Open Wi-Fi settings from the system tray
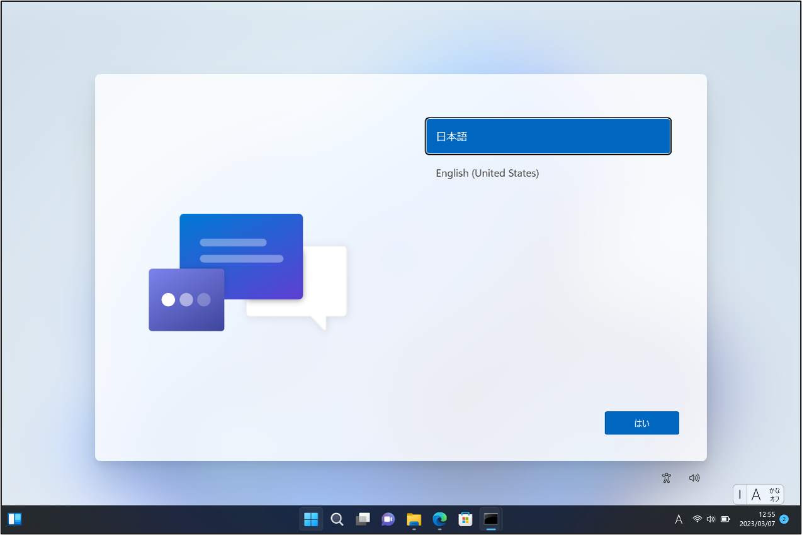 pos(697,519)
